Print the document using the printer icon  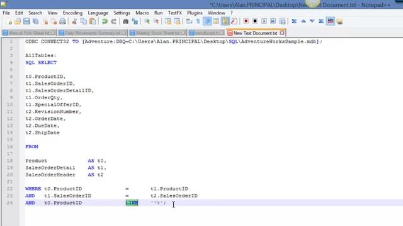click(x=62, y=21)
